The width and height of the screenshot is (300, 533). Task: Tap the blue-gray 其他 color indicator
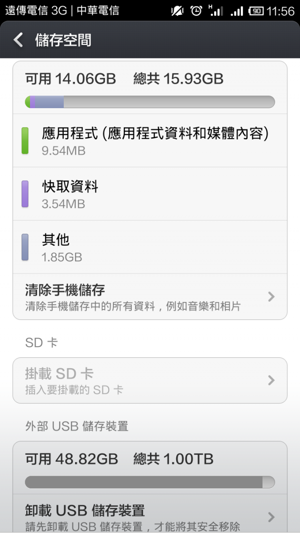pyautogui.click(x=25, y=247)
